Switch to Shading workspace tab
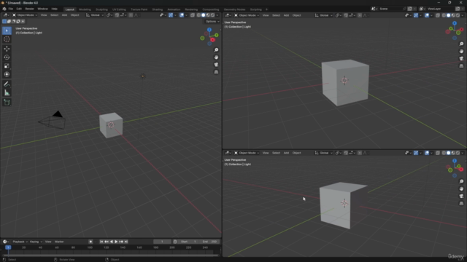Image resolution: width=467 pixels, height=262 pixels. pyautogui.click(x=158, y=9)
